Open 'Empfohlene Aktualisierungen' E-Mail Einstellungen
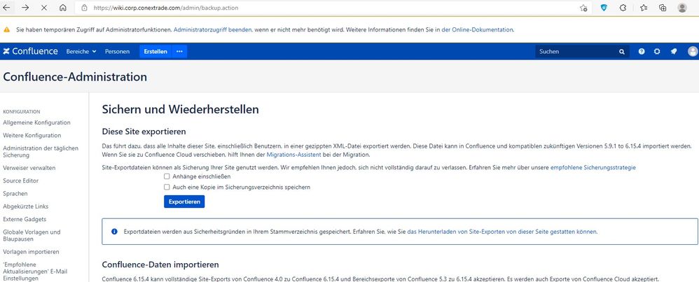The height and width of the screenshot is (282, 699). coord(35,272)
